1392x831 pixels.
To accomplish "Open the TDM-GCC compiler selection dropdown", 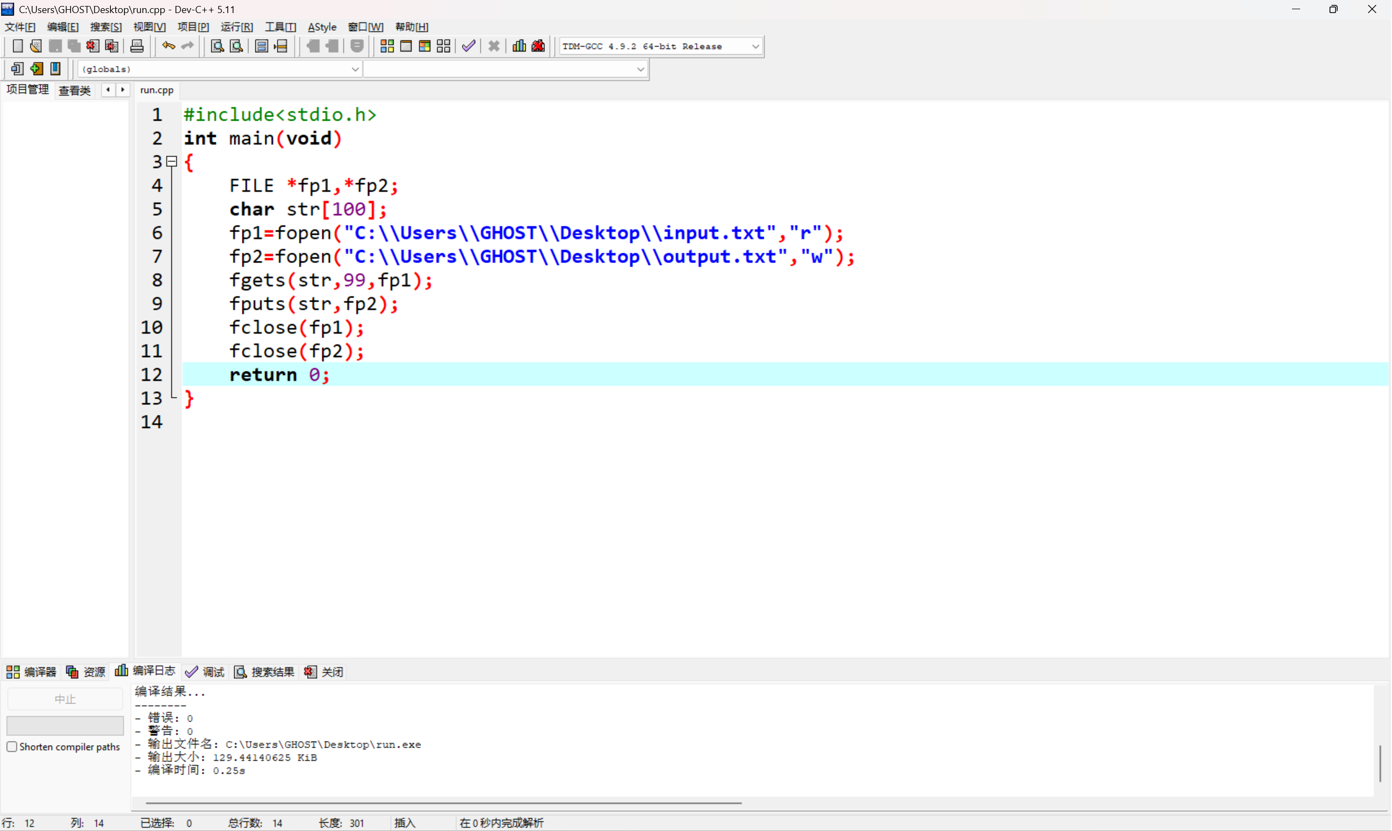I will tap(755, 47).
